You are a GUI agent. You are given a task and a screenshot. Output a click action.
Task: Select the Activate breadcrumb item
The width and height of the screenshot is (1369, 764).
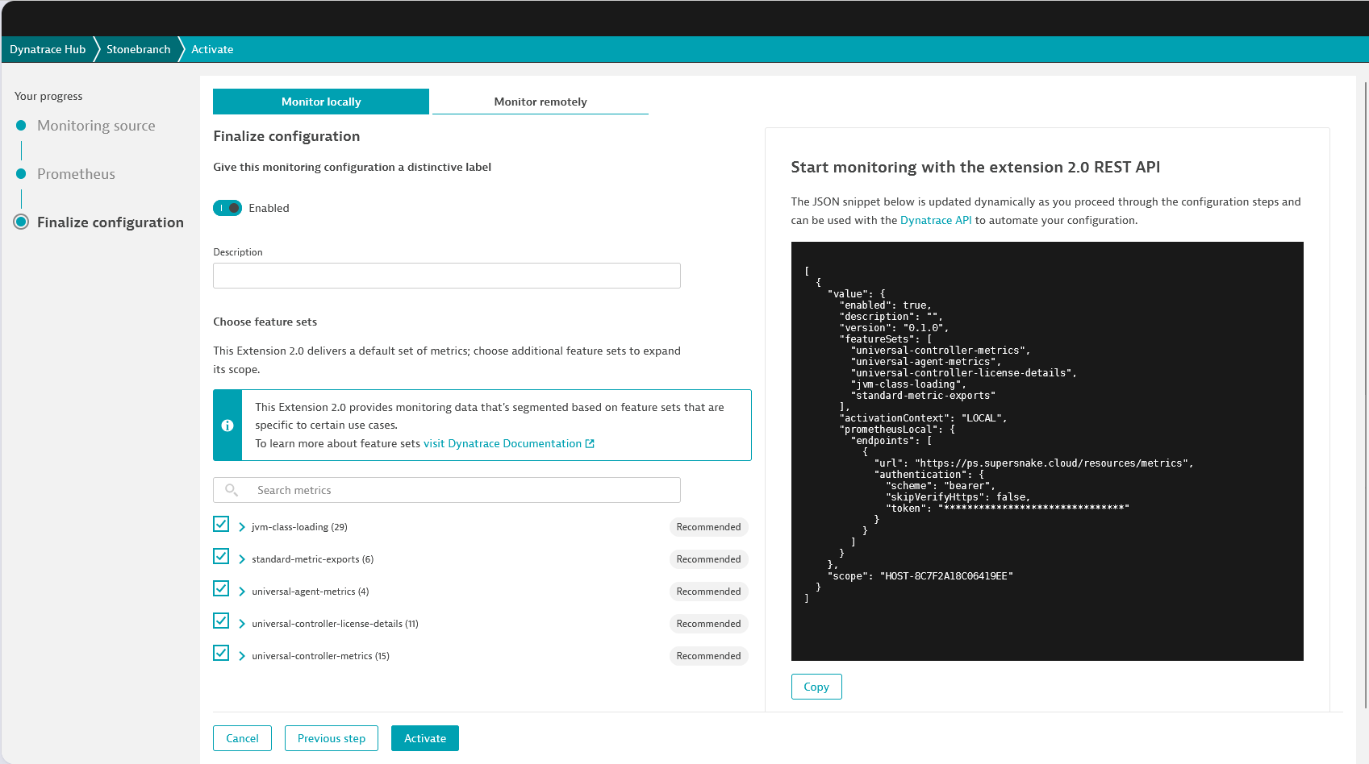pos(212,49)
